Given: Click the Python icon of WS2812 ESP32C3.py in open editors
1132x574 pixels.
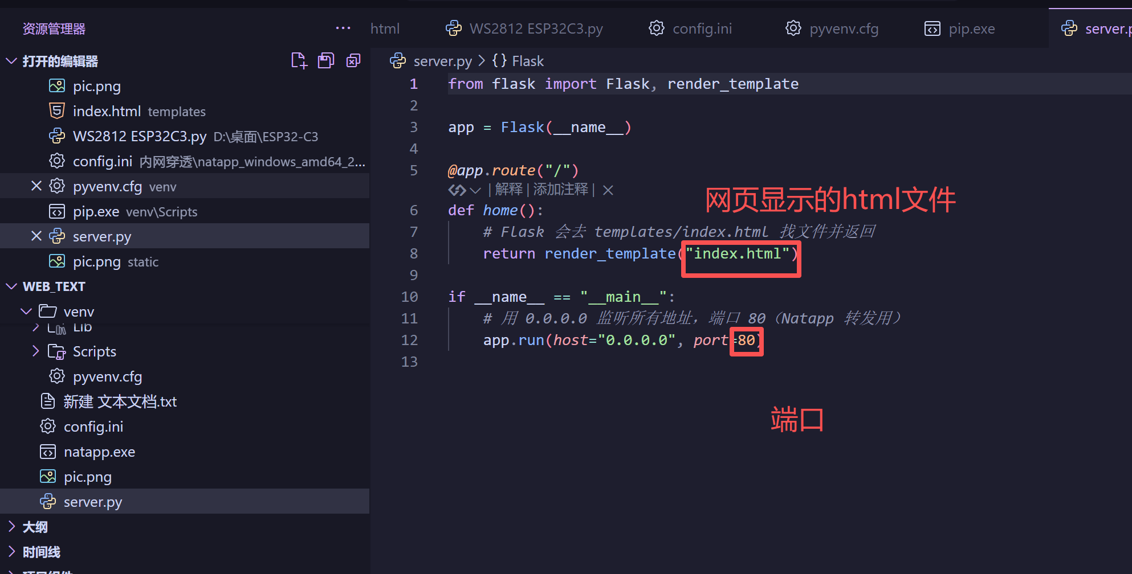Looking at the screenshot, I should 57,136.
